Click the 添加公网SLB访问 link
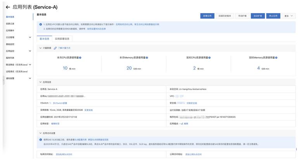Viewport: 299px width, 160px height. coord(194,154)
